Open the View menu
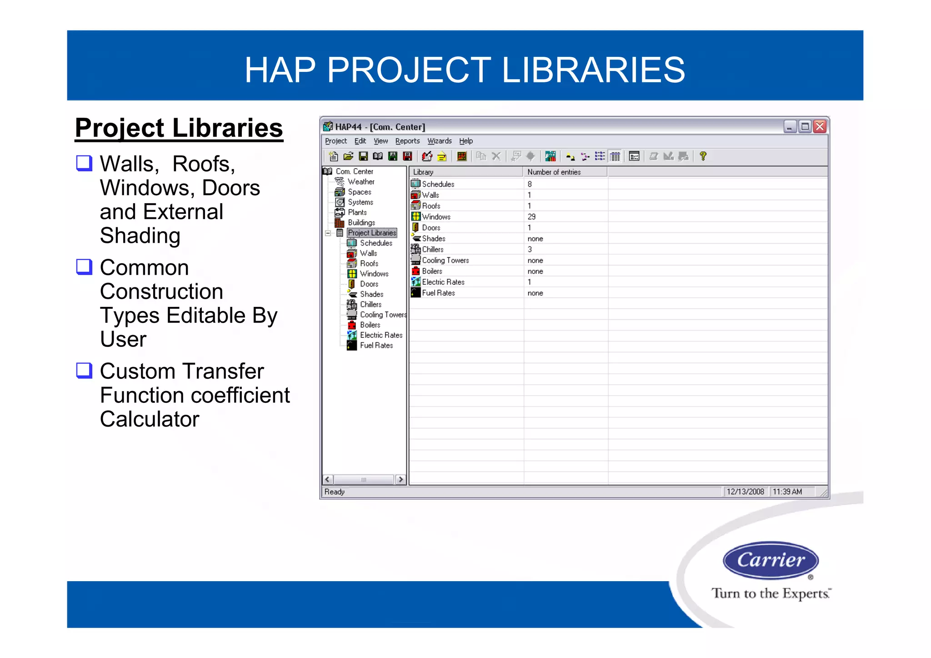Screen dimensions: 931x658 pos(380,141)
